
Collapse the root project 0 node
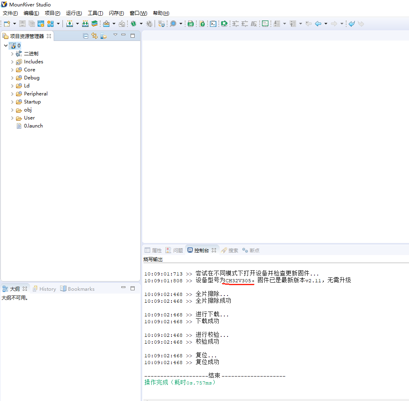tap(6, 46)
